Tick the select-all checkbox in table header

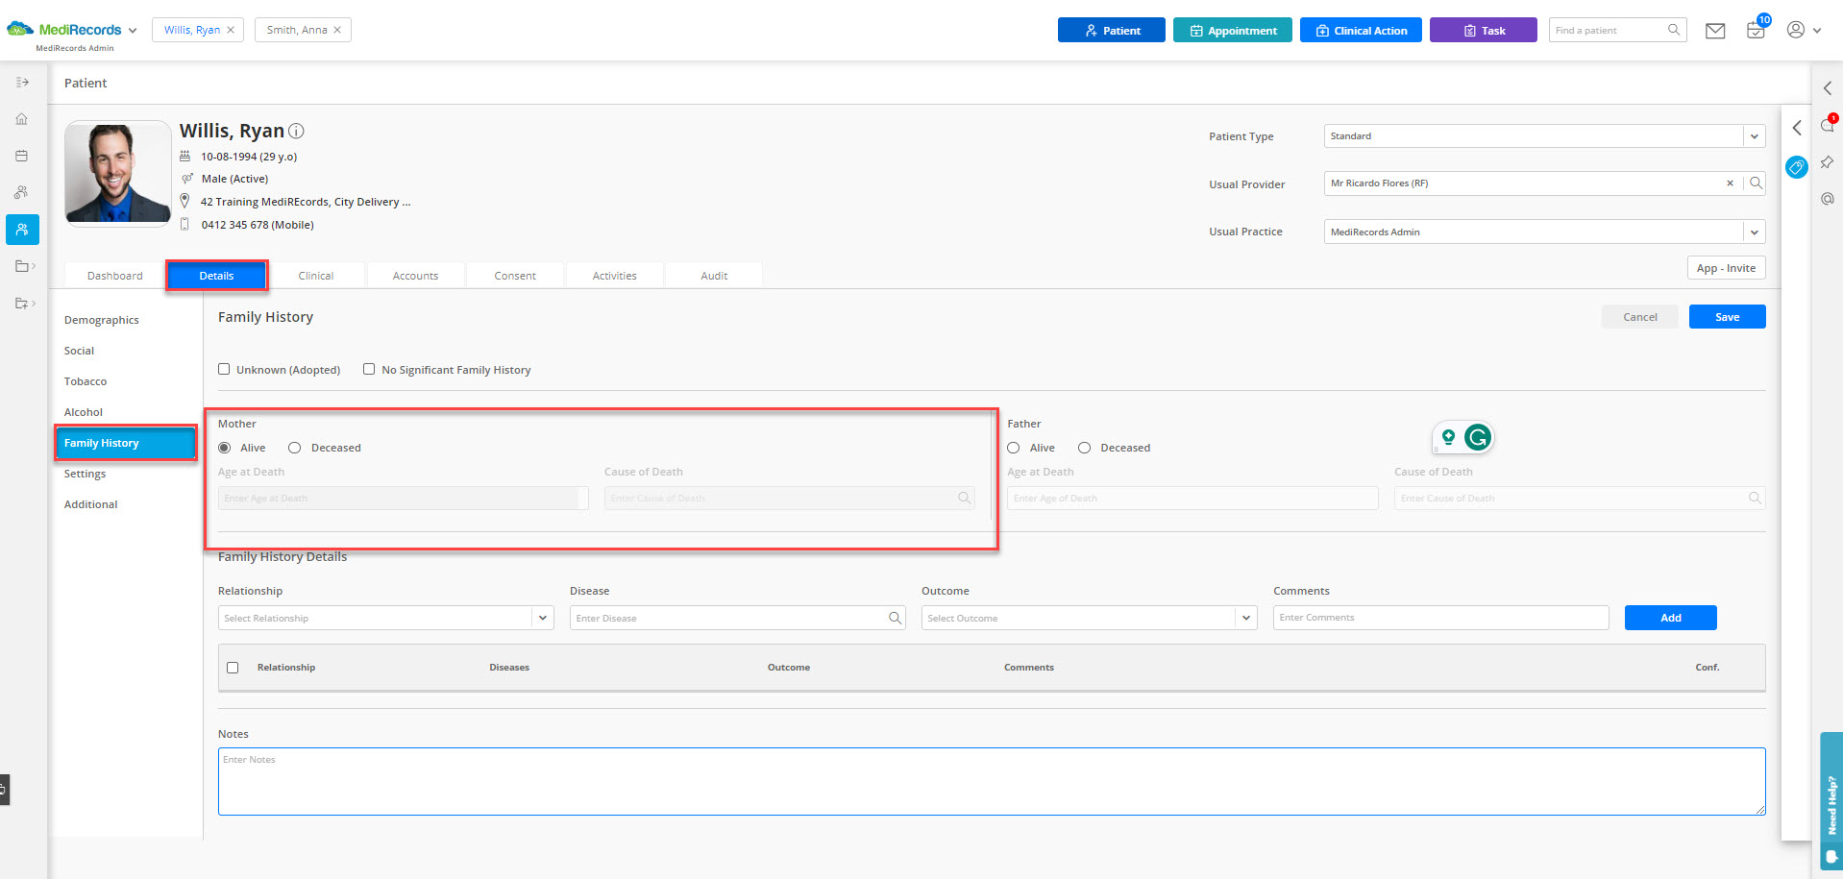point(233,668)
